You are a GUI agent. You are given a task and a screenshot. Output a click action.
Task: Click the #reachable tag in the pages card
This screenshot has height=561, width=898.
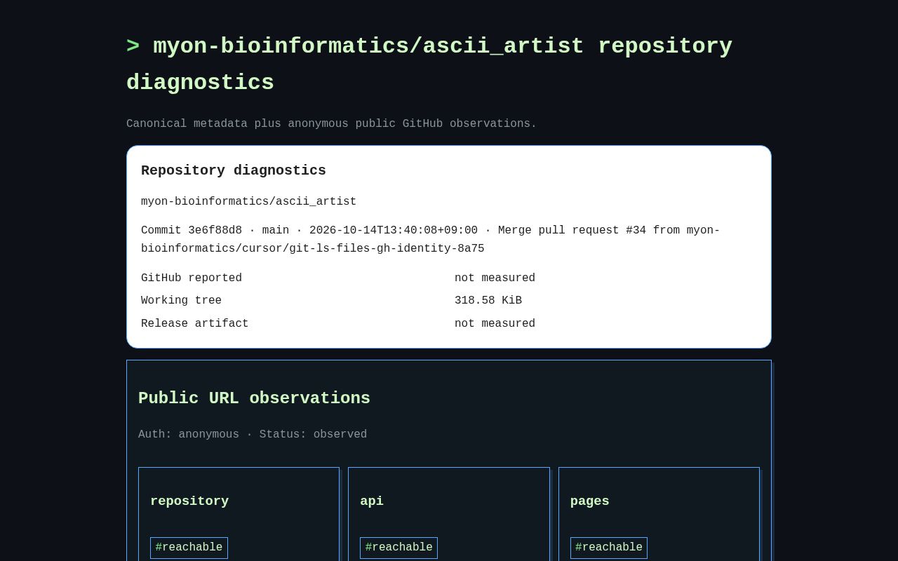[609, 548]
